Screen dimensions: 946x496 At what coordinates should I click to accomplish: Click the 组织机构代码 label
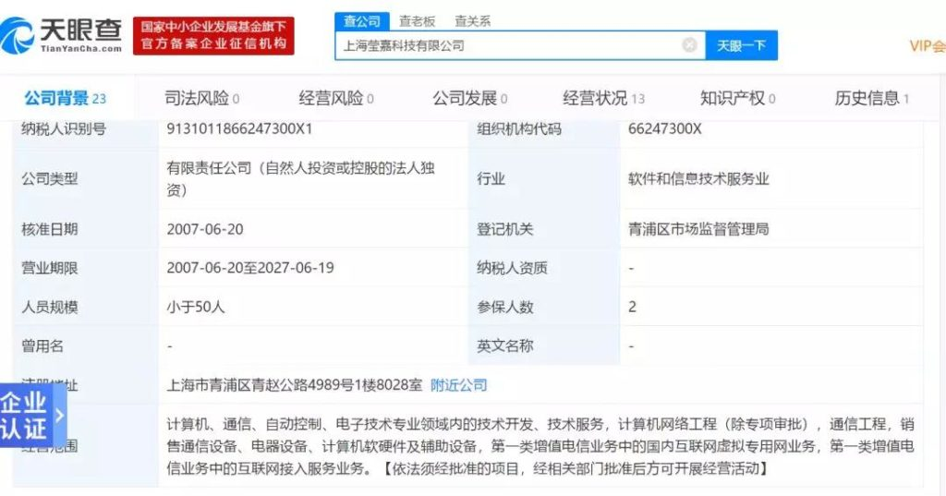click(519, 128)
